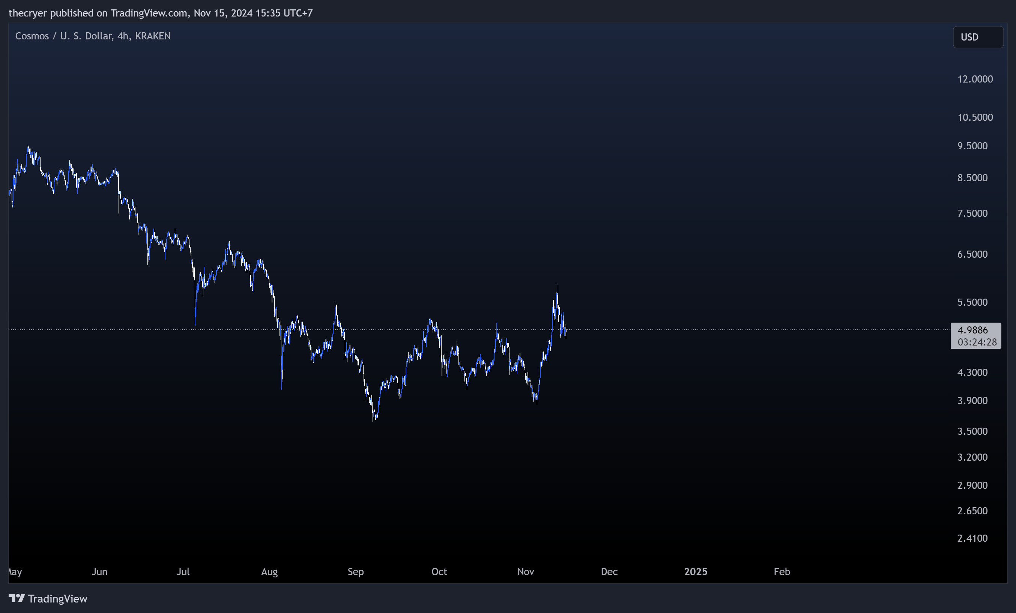This screenshot has width=1016, height=613.
Task: Click the Aug label on time axis
Action: point(269,571)
